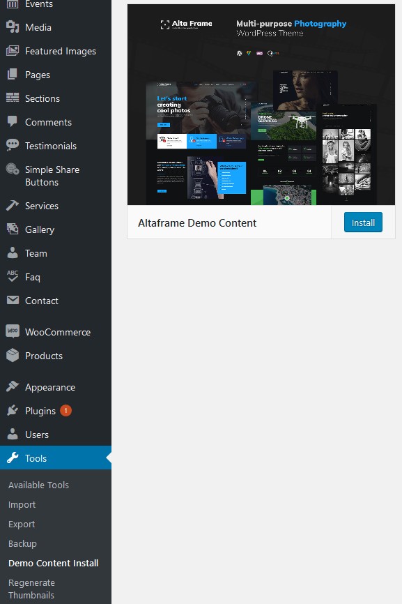402x604 pixels.
Task: Click the Gallery images icon
Action: tap(13, 229)
